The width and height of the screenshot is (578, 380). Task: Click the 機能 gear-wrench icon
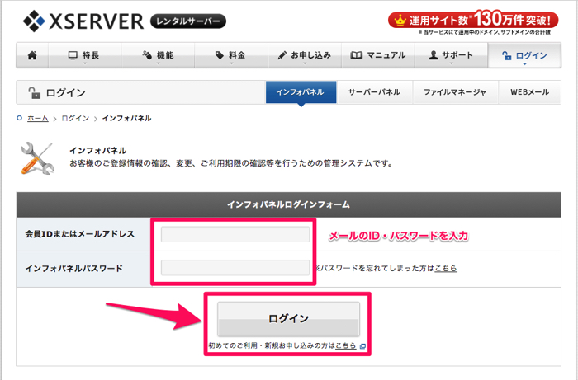click(147, 55)
